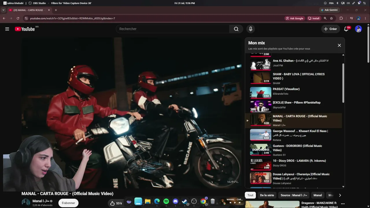The image size is (370, 208).
Task: Open a new browser tab
Action: pos(56,10)
